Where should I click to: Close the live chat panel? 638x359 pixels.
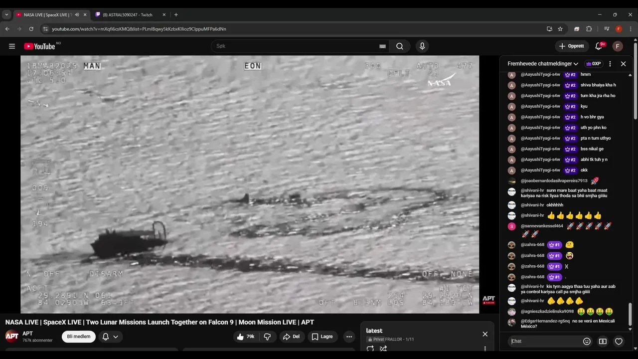(623, 64)
